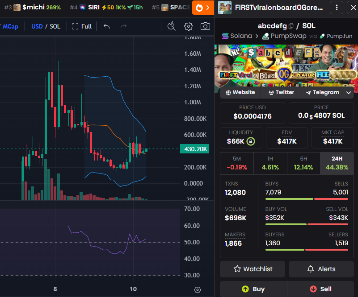Image resolution: width=358 pixels, height=297 pixels.
Task: Open chart settings via the gear icon
Action: pyautogui.click(x=189, y=26)
